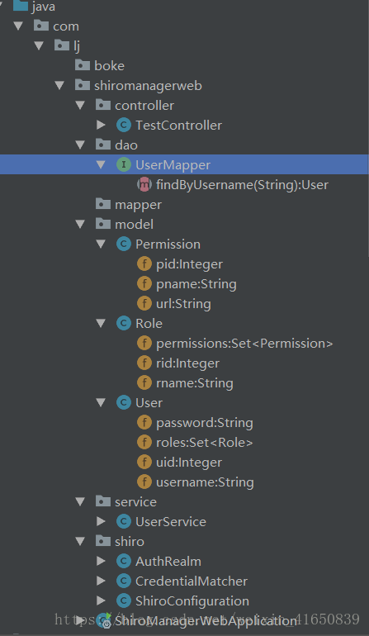Click the rname field icon
Screen dimensions: 369x636
point(144,383)
